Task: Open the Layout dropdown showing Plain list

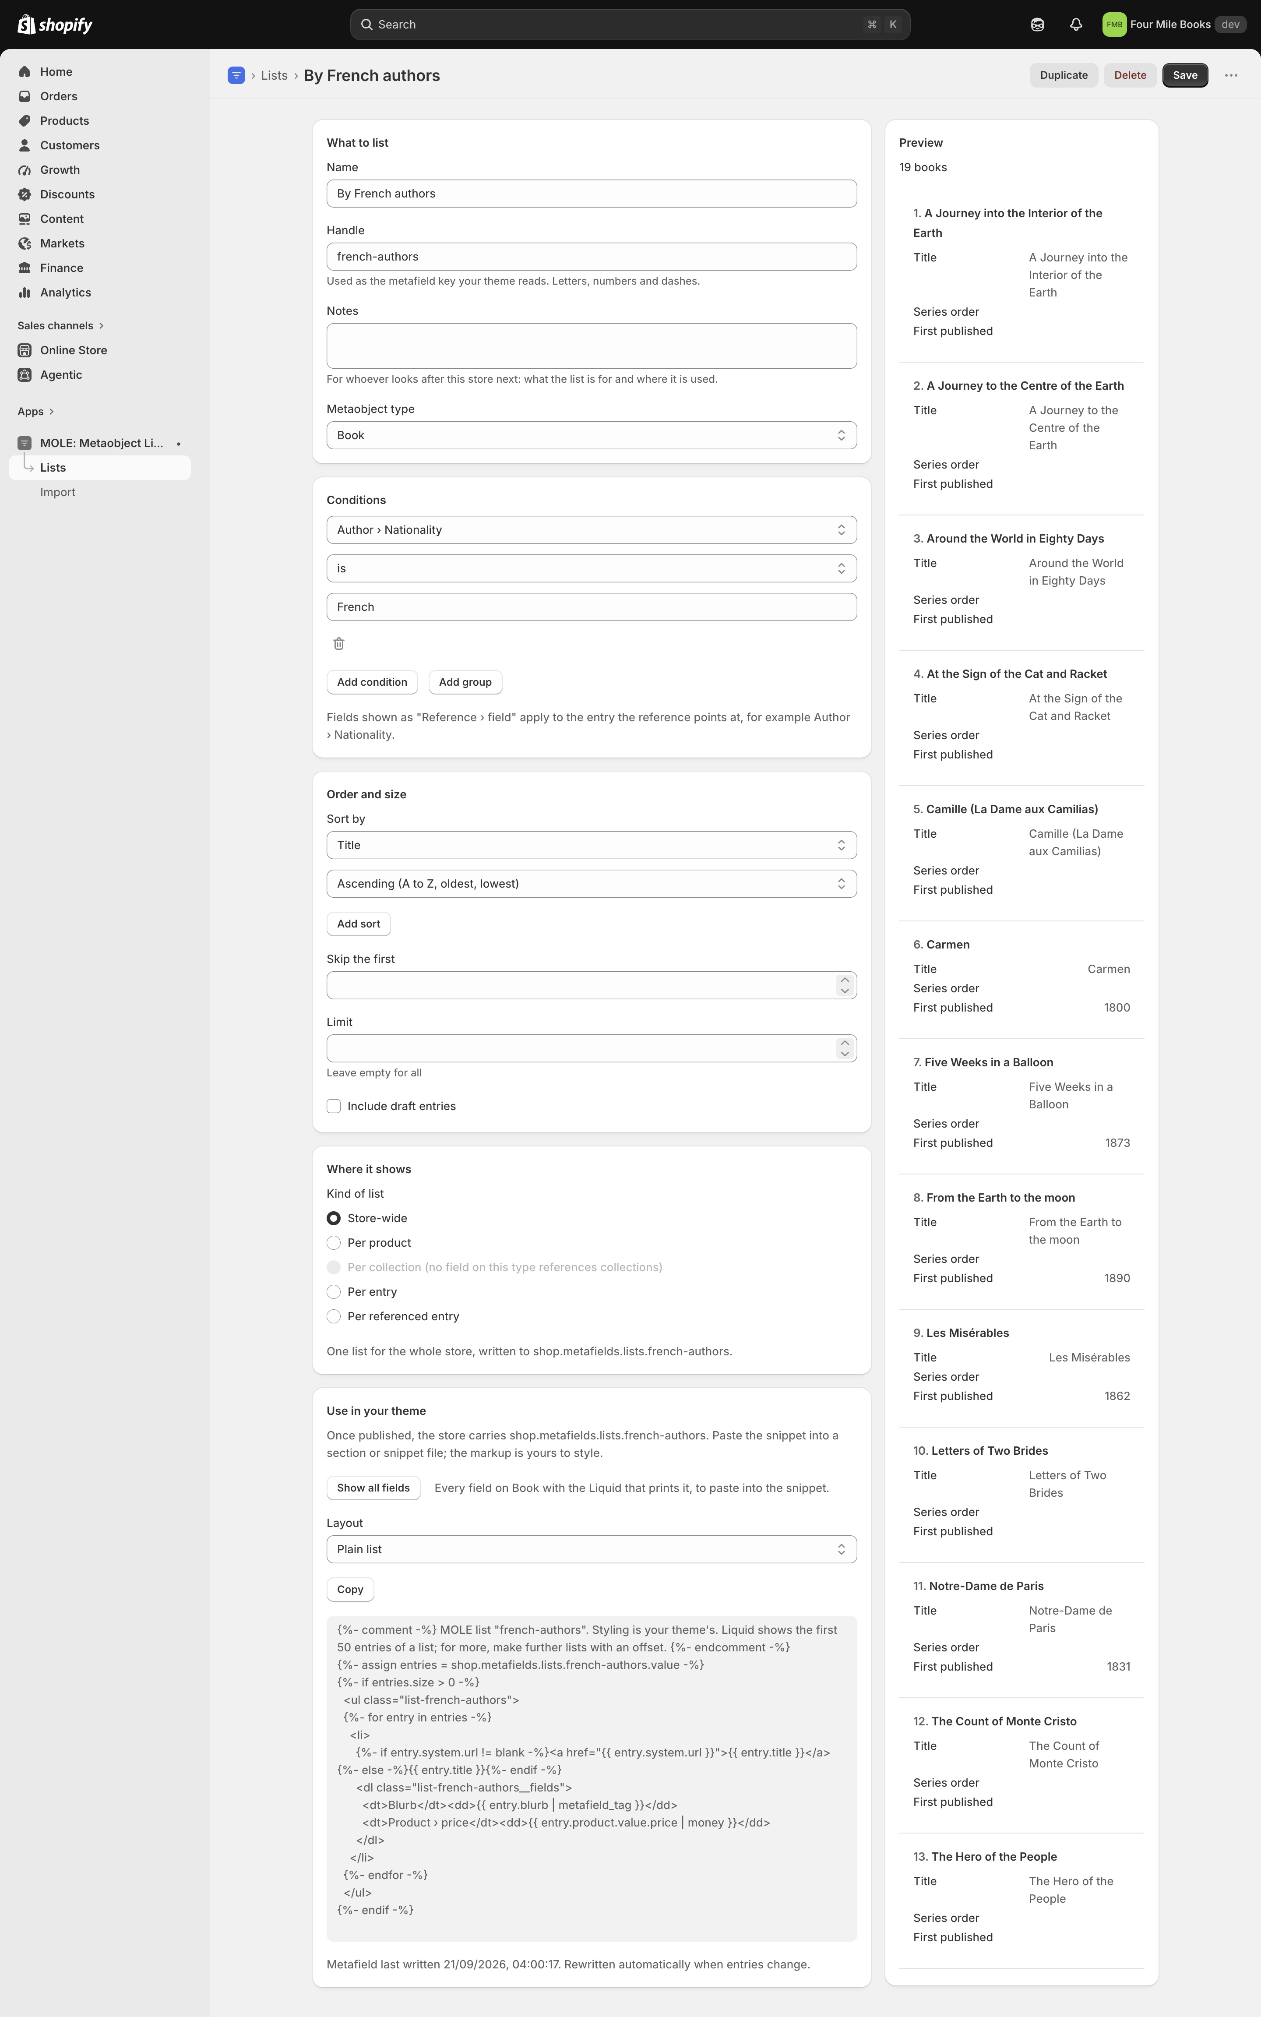Action: coord(591,1549)
